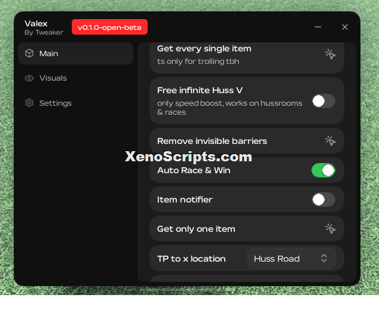Click the gear icon beside Settings
Screen dimensions: 379x313
pyautogui.click(x=29, y=103)
